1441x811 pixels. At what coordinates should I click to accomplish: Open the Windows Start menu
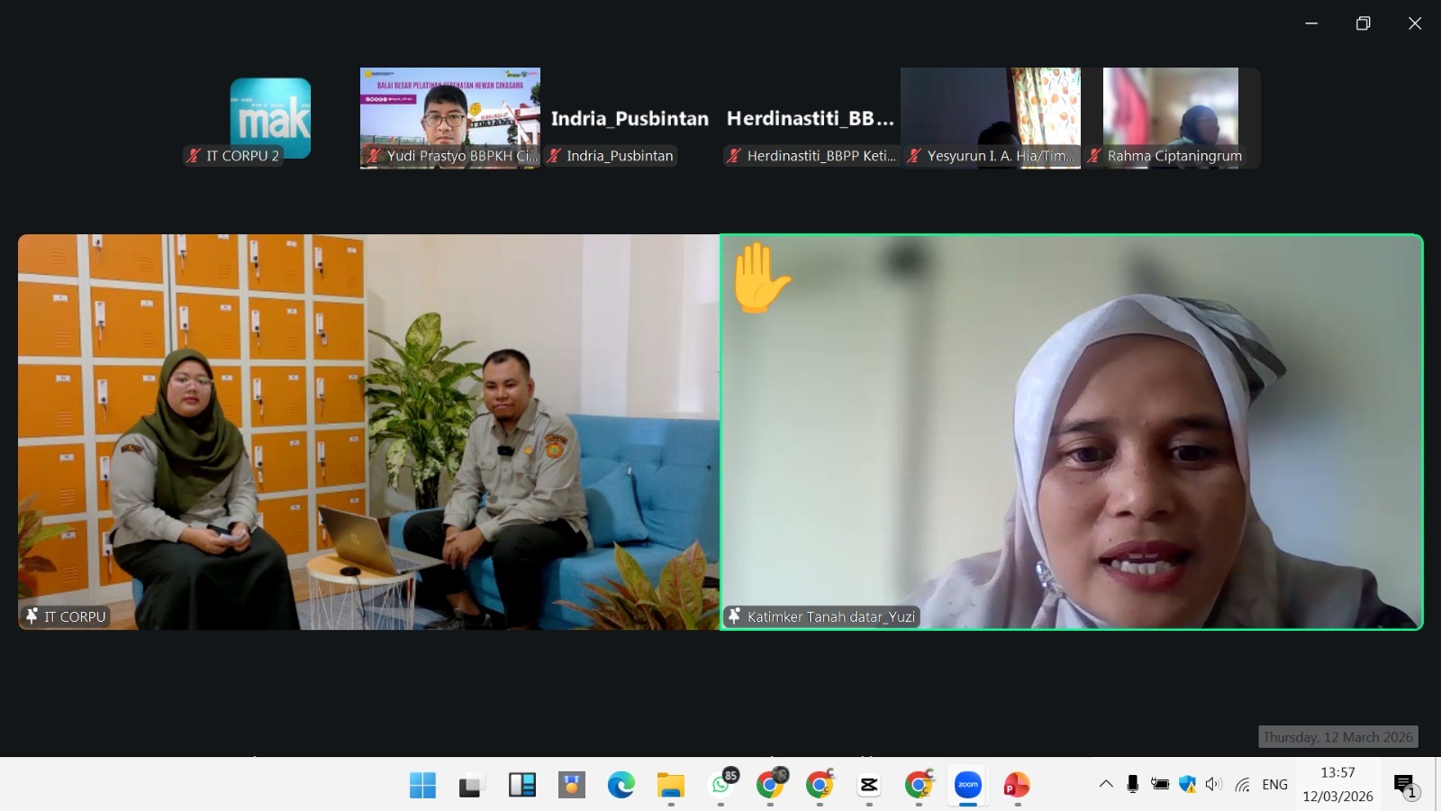pos(422,785)
